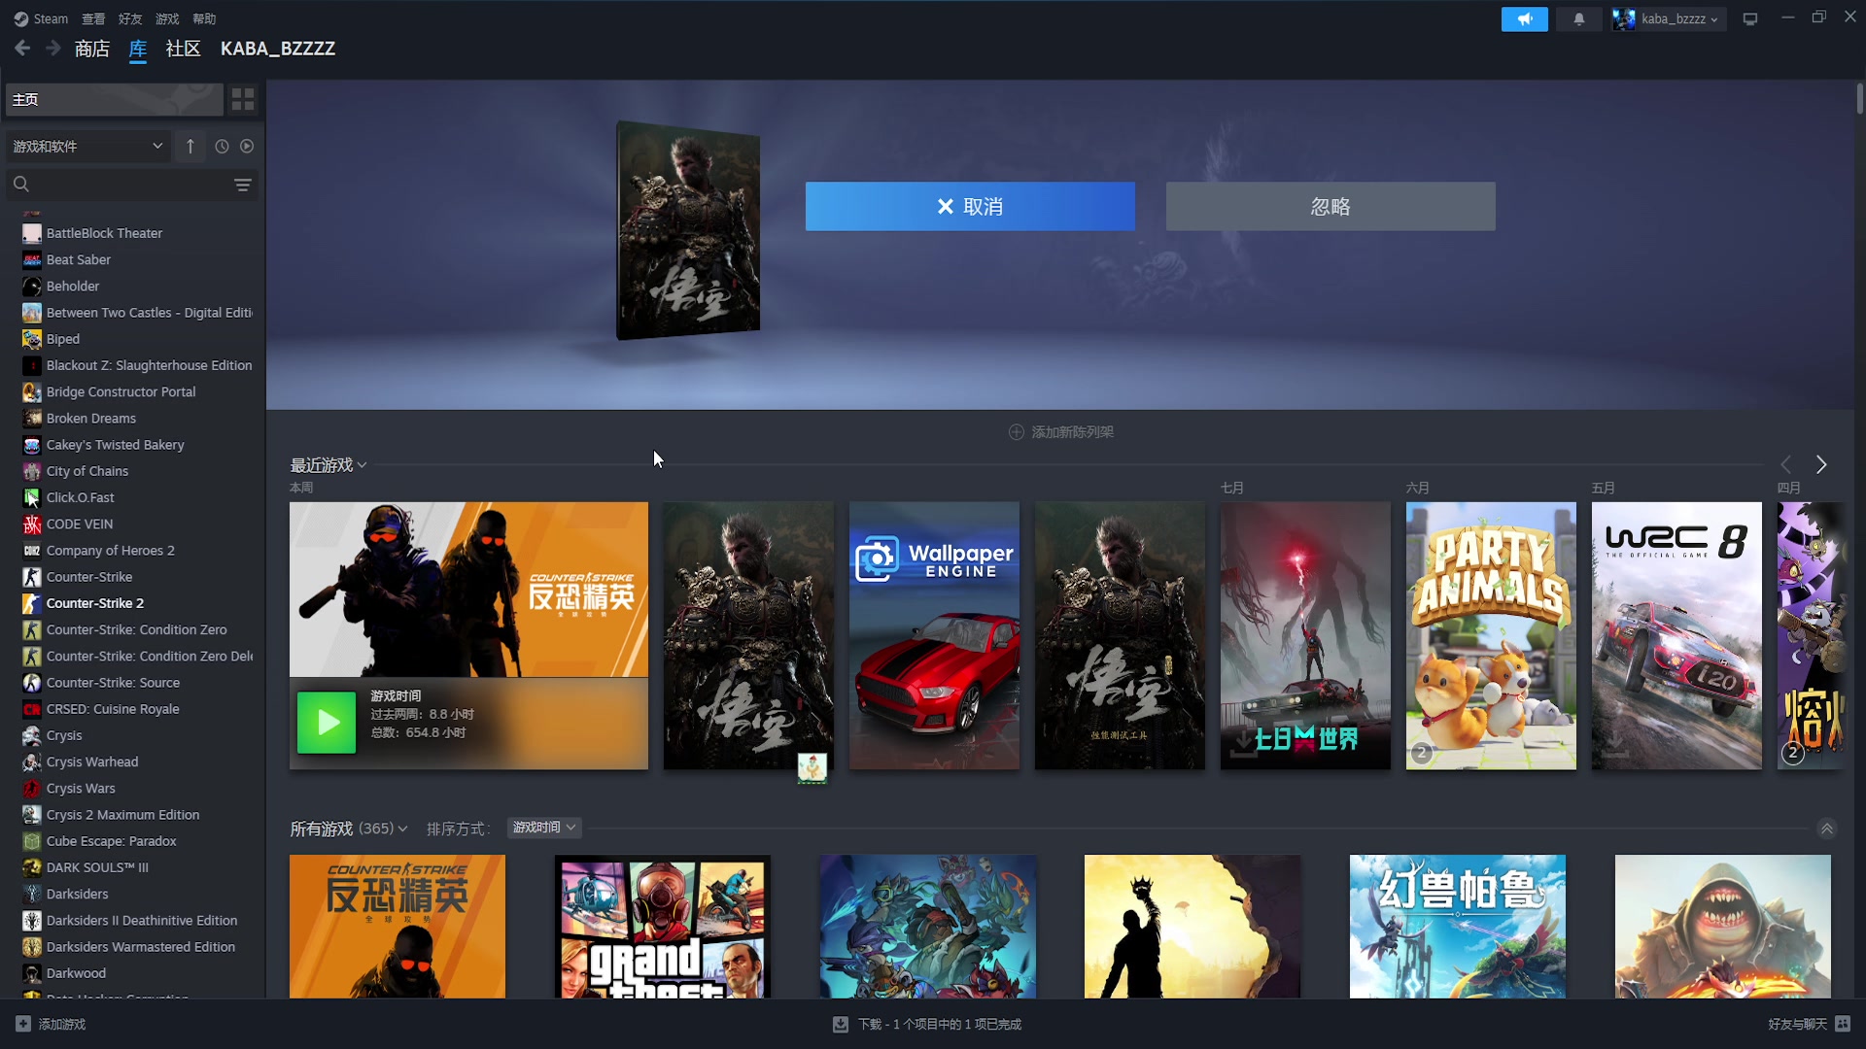Image resolution: width=1866 pixels, height=1049 pixels.
Task: Click the Wukong box art in banner
Action: (x=688, y=231)
